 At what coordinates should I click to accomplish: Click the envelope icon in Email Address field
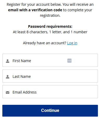[x=8, y=92]
